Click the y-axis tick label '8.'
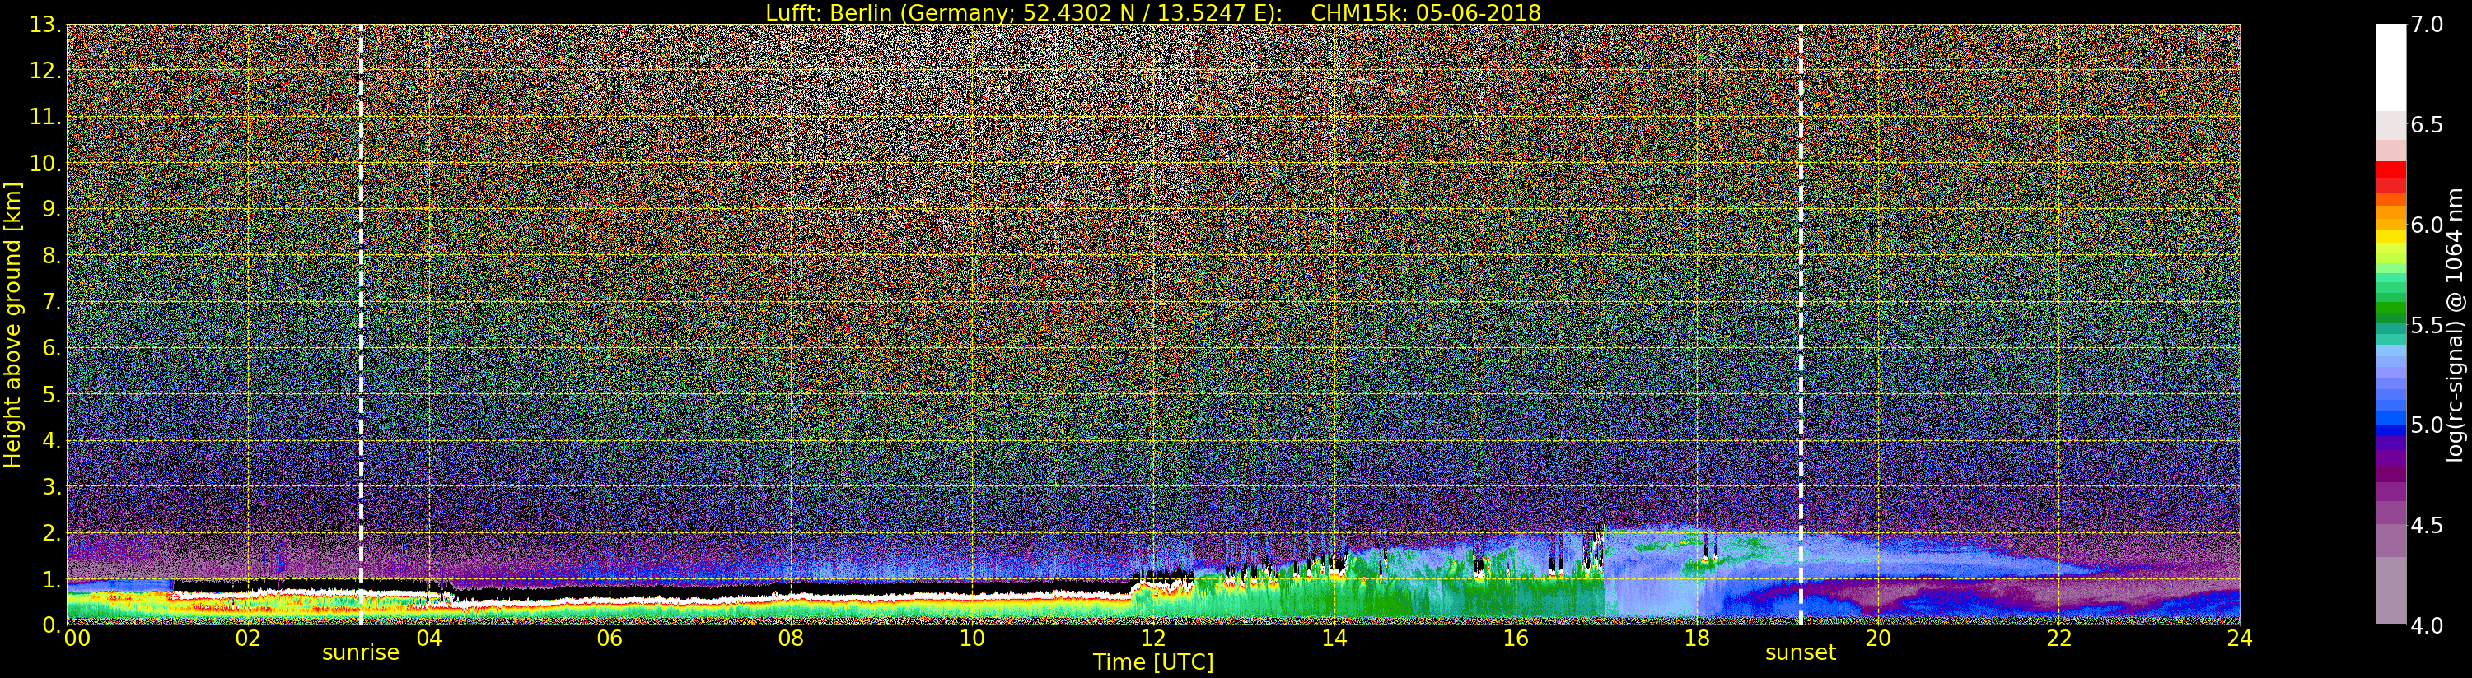 pyautogui.click(x=52, y=256)
